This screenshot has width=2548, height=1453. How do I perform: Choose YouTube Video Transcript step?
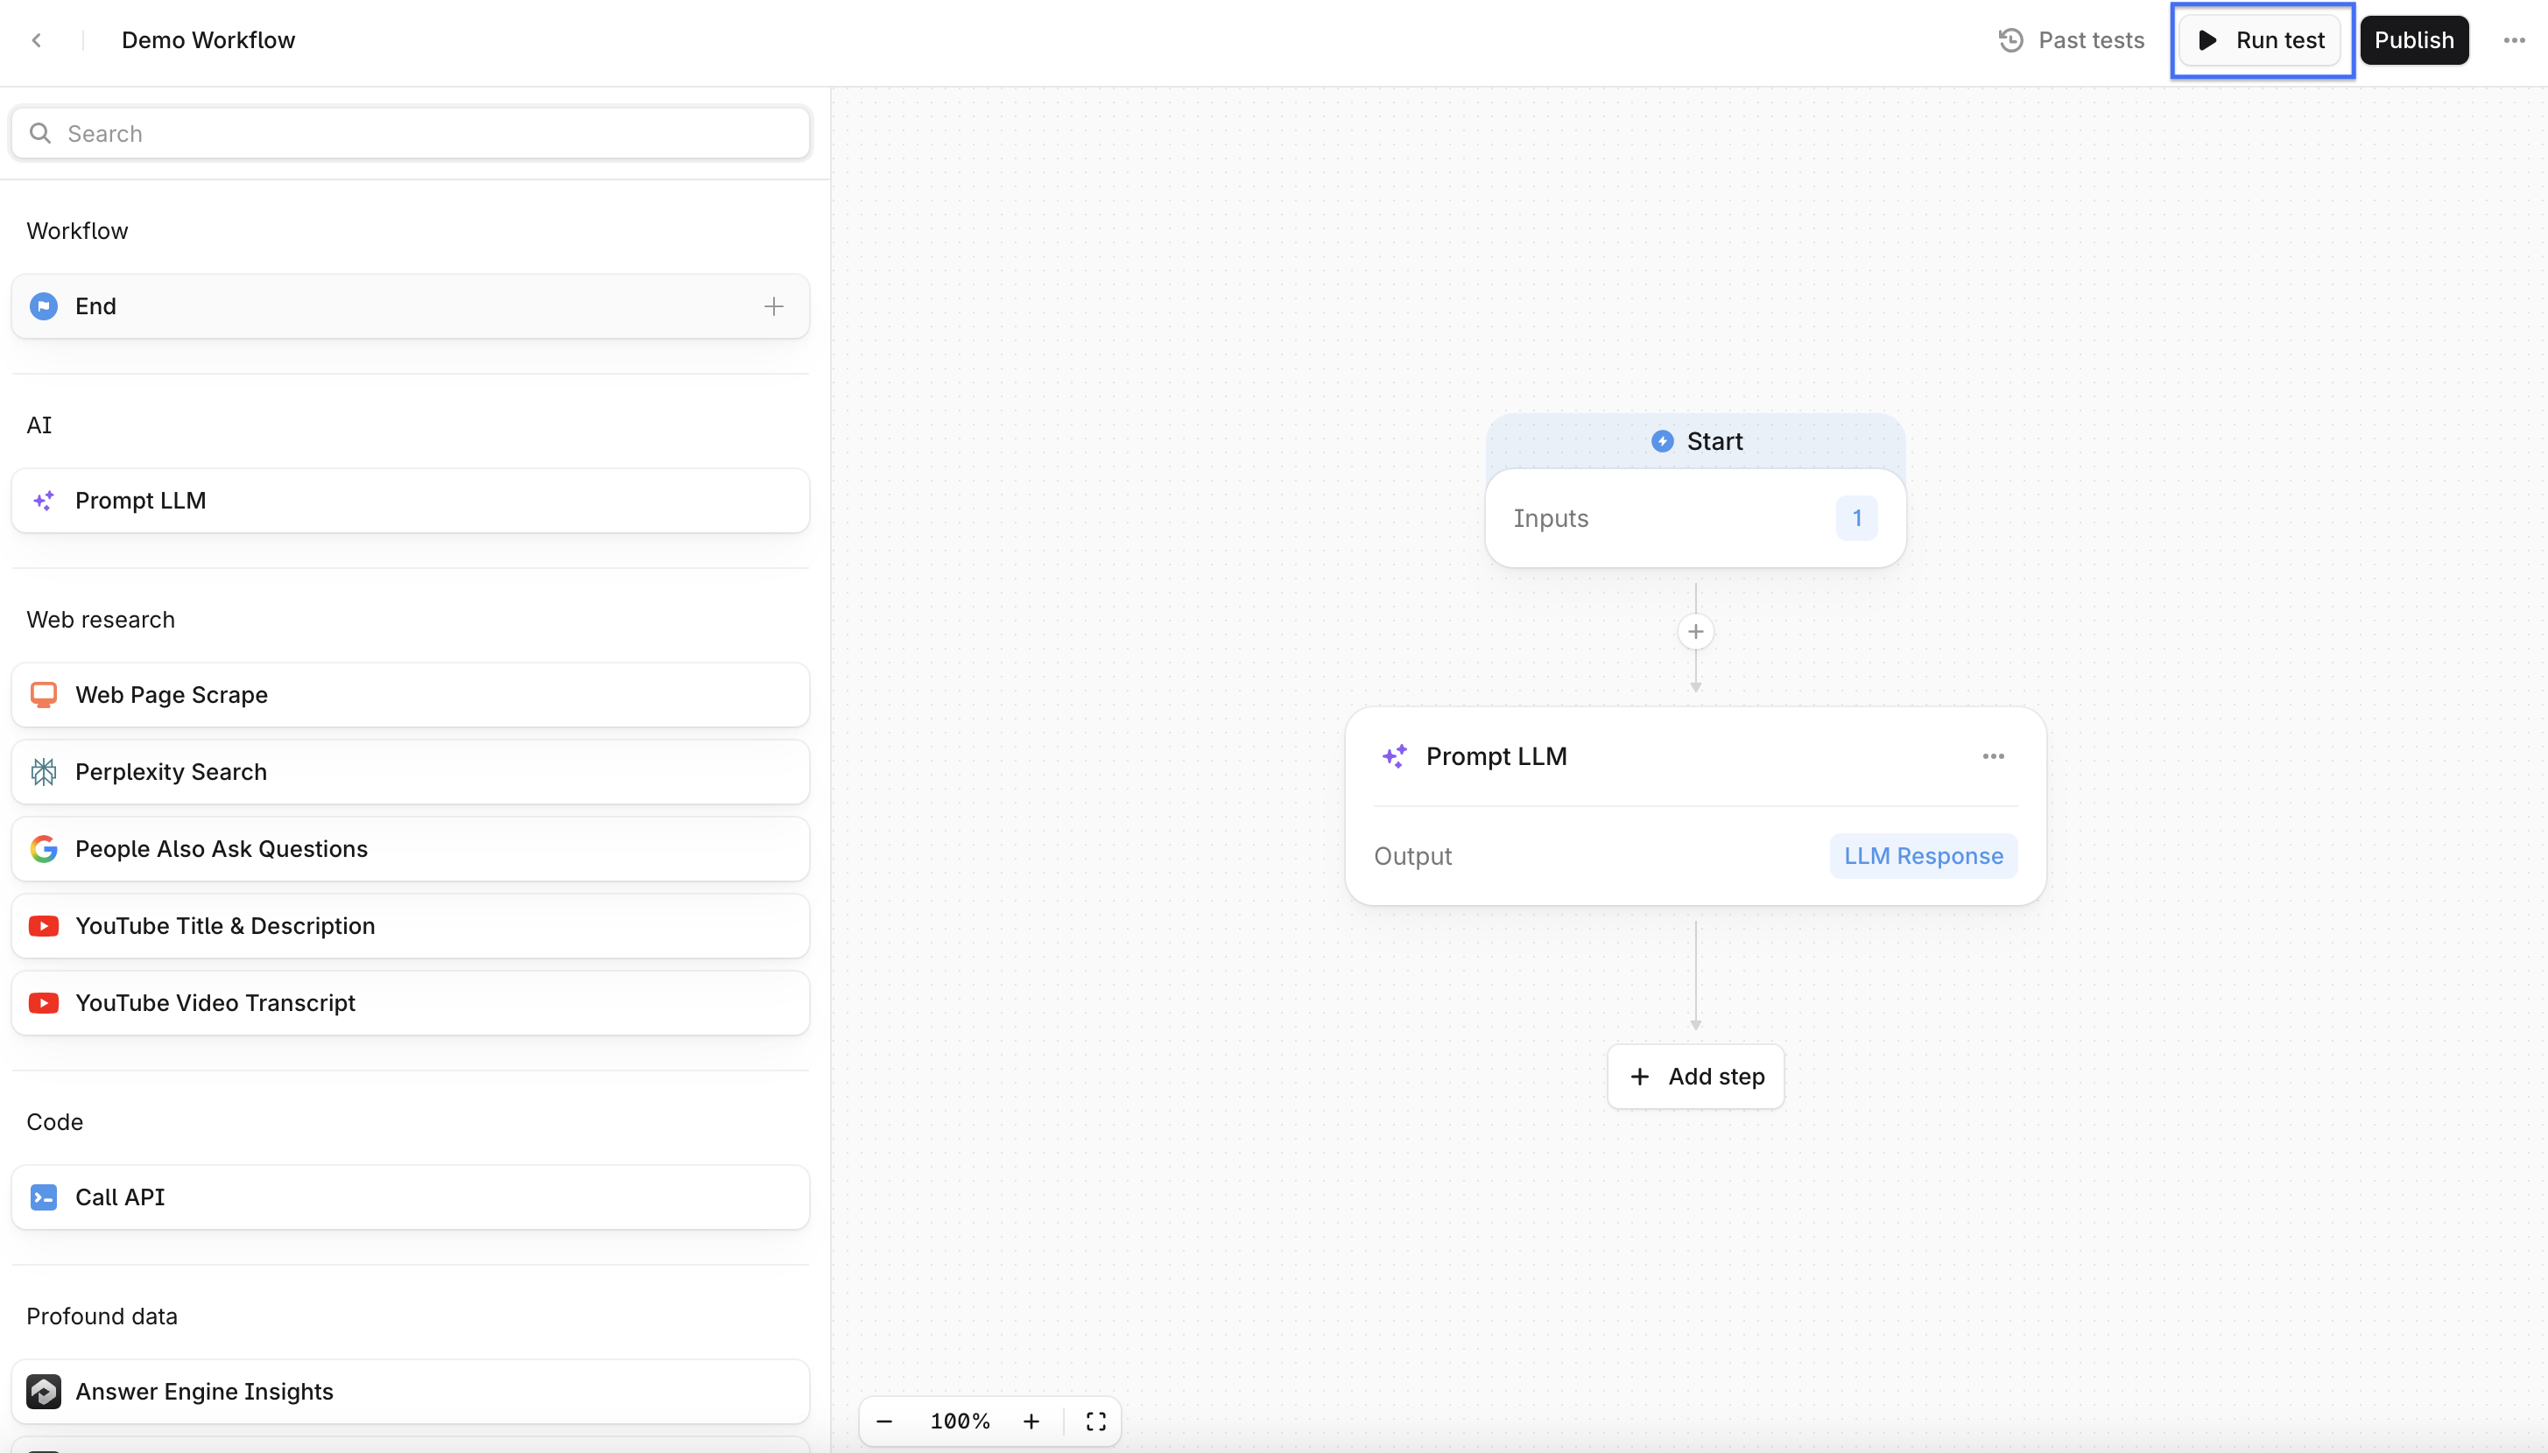click(409, 1003)
